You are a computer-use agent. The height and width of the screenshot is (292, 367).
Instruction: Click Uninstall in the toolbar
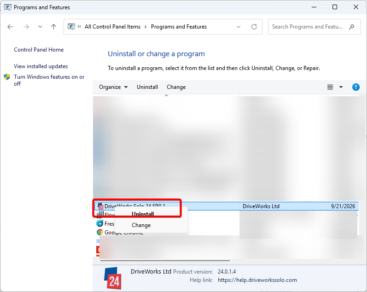[147, 87]
